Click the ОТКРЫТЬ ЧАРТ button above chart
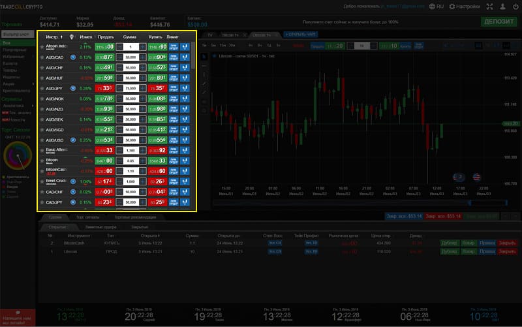This screenshot has height=327, width=522. click(x=301, y=35)
